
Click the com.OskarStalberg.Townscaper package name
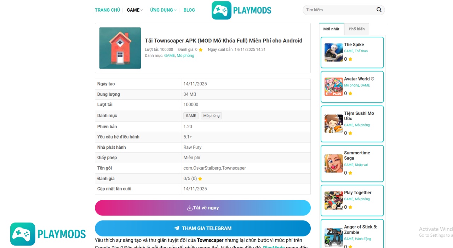(x=214, y=168)
